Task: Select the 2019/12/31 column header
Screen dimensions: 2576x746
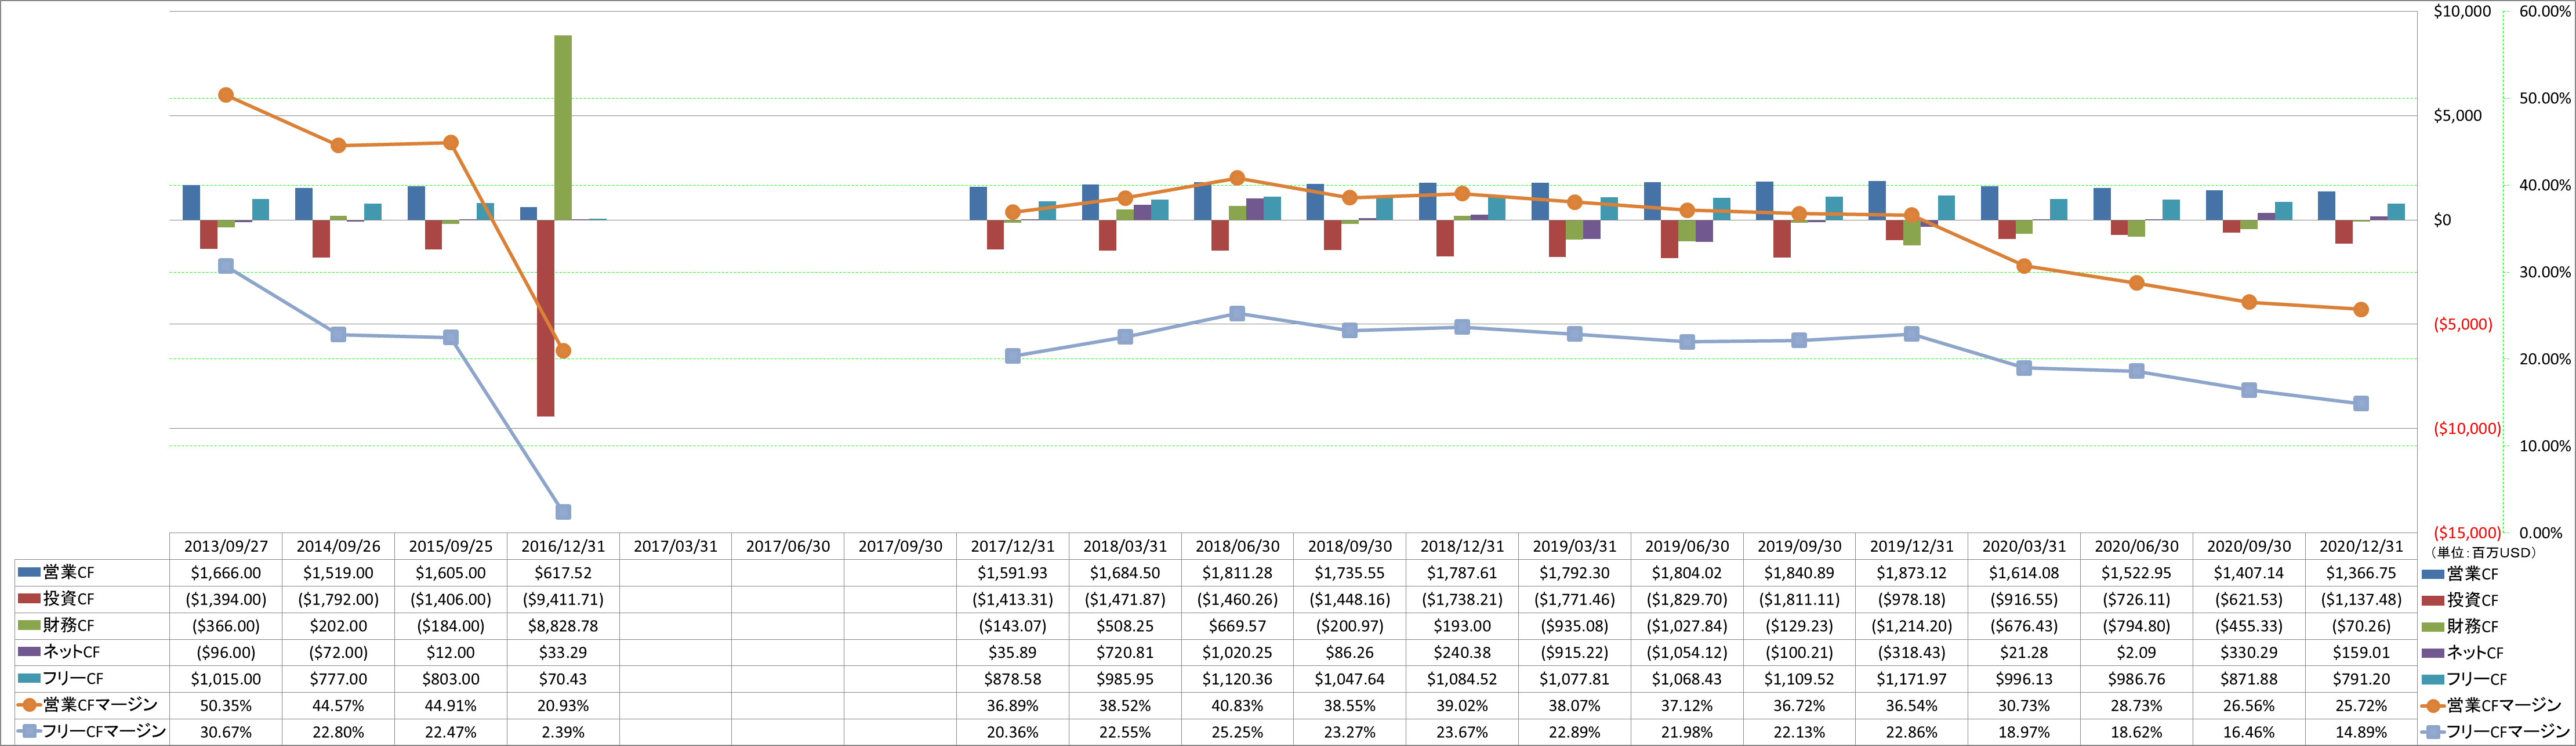Action: pyautogui.click(x=1911, y=546)
